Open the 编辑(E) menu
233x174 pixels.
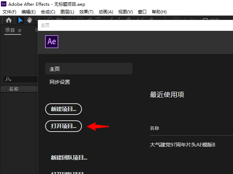pos(28,12)
